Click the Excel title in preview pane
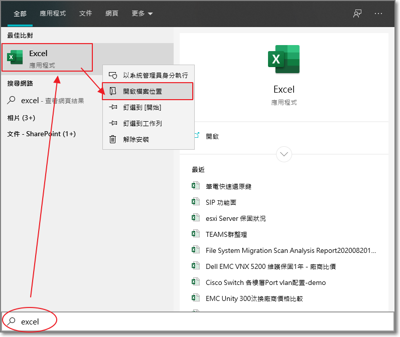The image size is (400, 337). click(x=284, y=90)
